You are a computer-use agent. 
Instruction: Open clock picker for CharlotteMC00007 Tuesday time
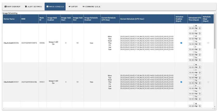[199, 72]
